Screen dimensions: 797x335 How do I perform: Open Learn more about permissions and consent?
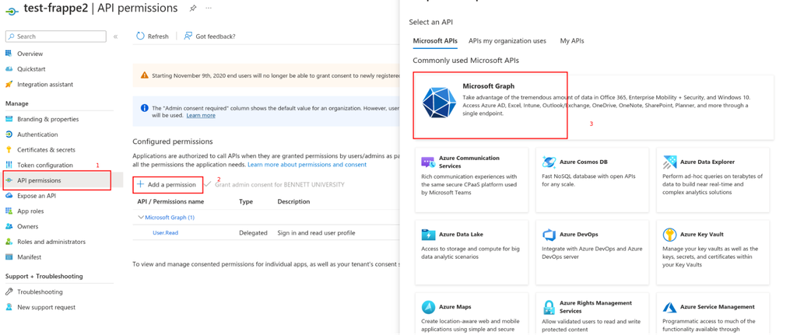coord(307,165)
